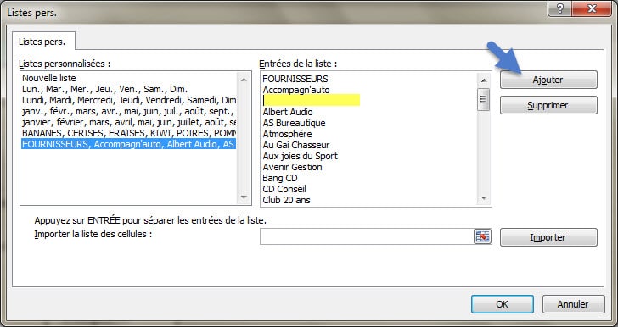Click the up arrow of custom lists scrollbar
The height and width of the screenshot is (327, 618).
click(244, 80)
